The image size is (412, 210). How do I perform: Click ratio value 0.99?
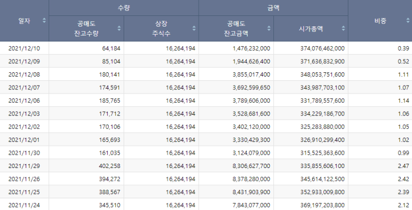pos(403,153)
